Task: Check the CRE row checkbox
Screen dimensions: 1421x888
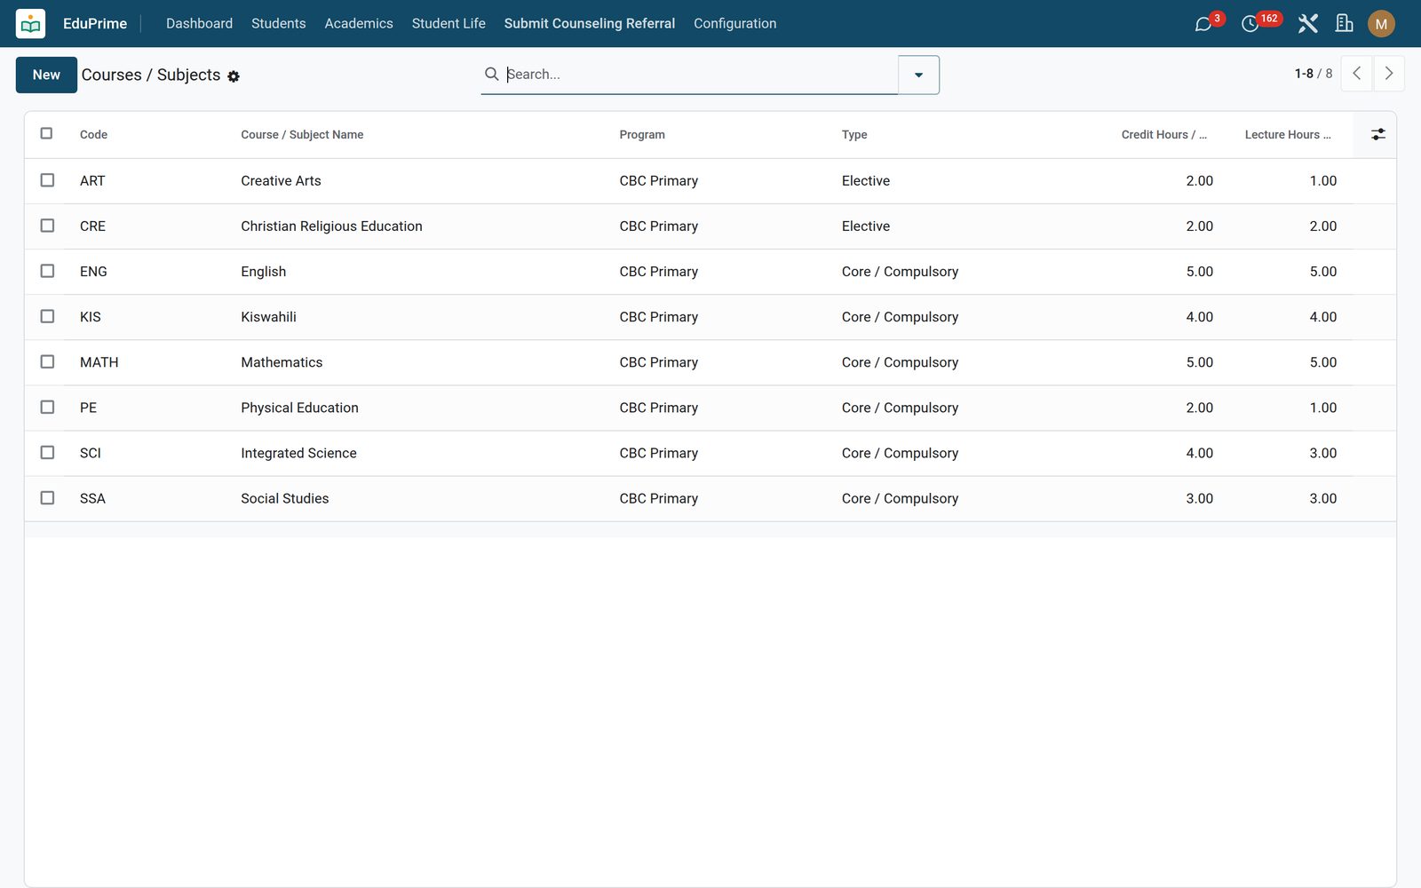Action: [x=47, y=226]
